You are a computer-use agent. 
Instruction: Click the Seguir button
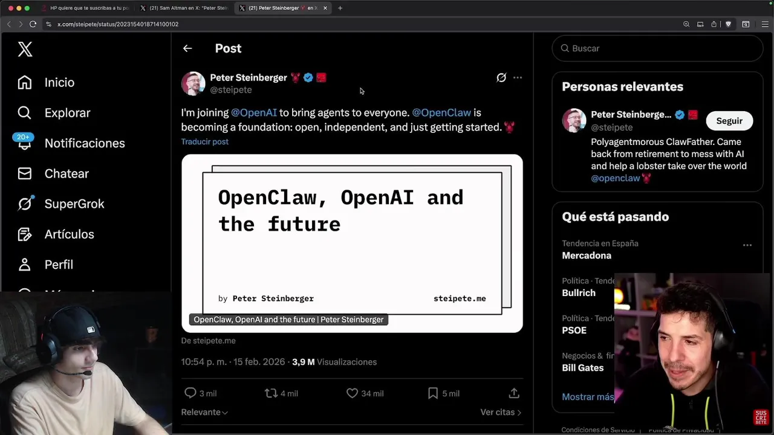tap(729, 121)
